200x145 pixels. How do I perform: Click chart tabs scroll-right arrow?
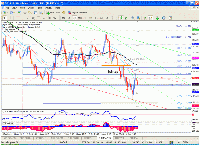click(197, 138)
